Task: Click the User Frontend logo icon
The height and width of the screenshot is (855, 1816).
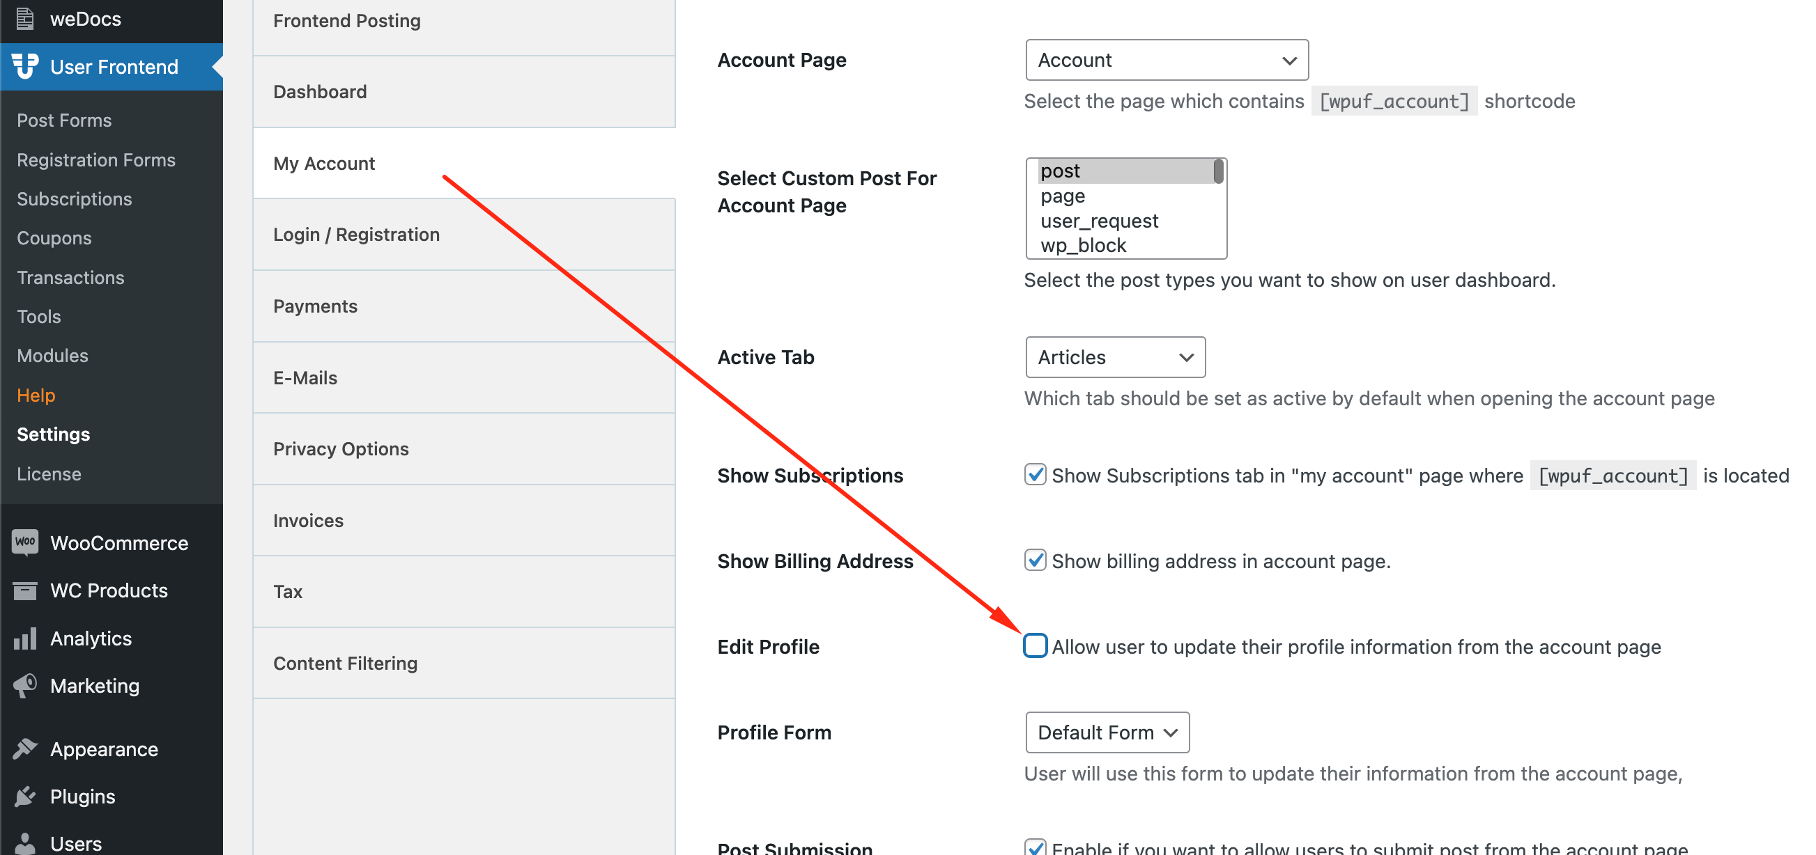Action: click(x=25, y=66)
